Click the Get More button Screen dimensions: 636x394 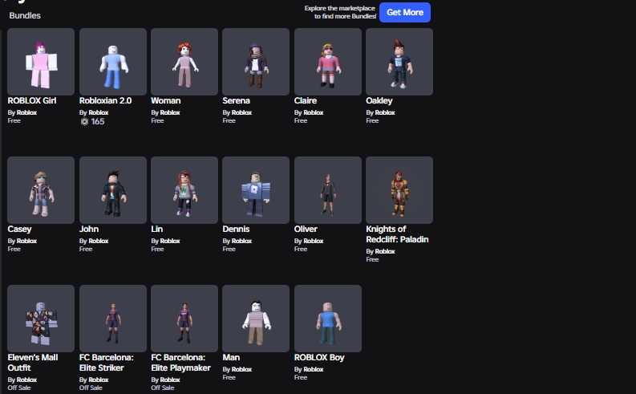[x=405, y=13]
